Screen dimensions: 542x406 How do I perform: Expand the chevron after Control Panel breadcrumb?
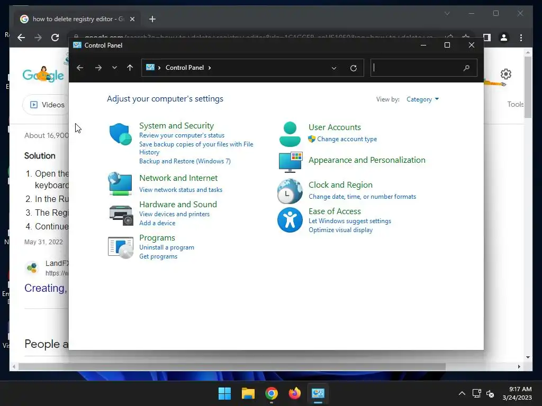pyautogui.click(x=210, y=68)
